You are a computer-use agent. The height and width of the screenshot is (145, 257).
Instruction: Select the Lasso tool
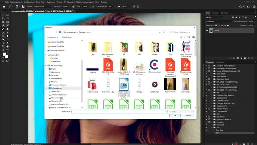coord(3,19)
